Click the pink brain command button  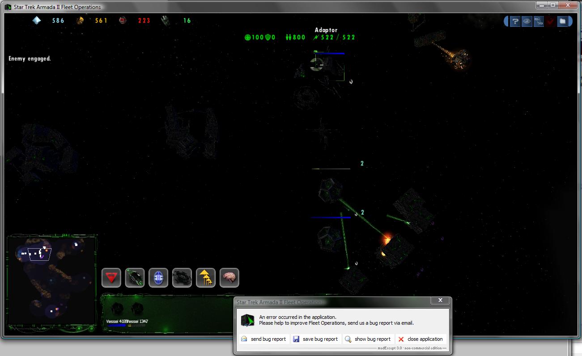(229, 278)
